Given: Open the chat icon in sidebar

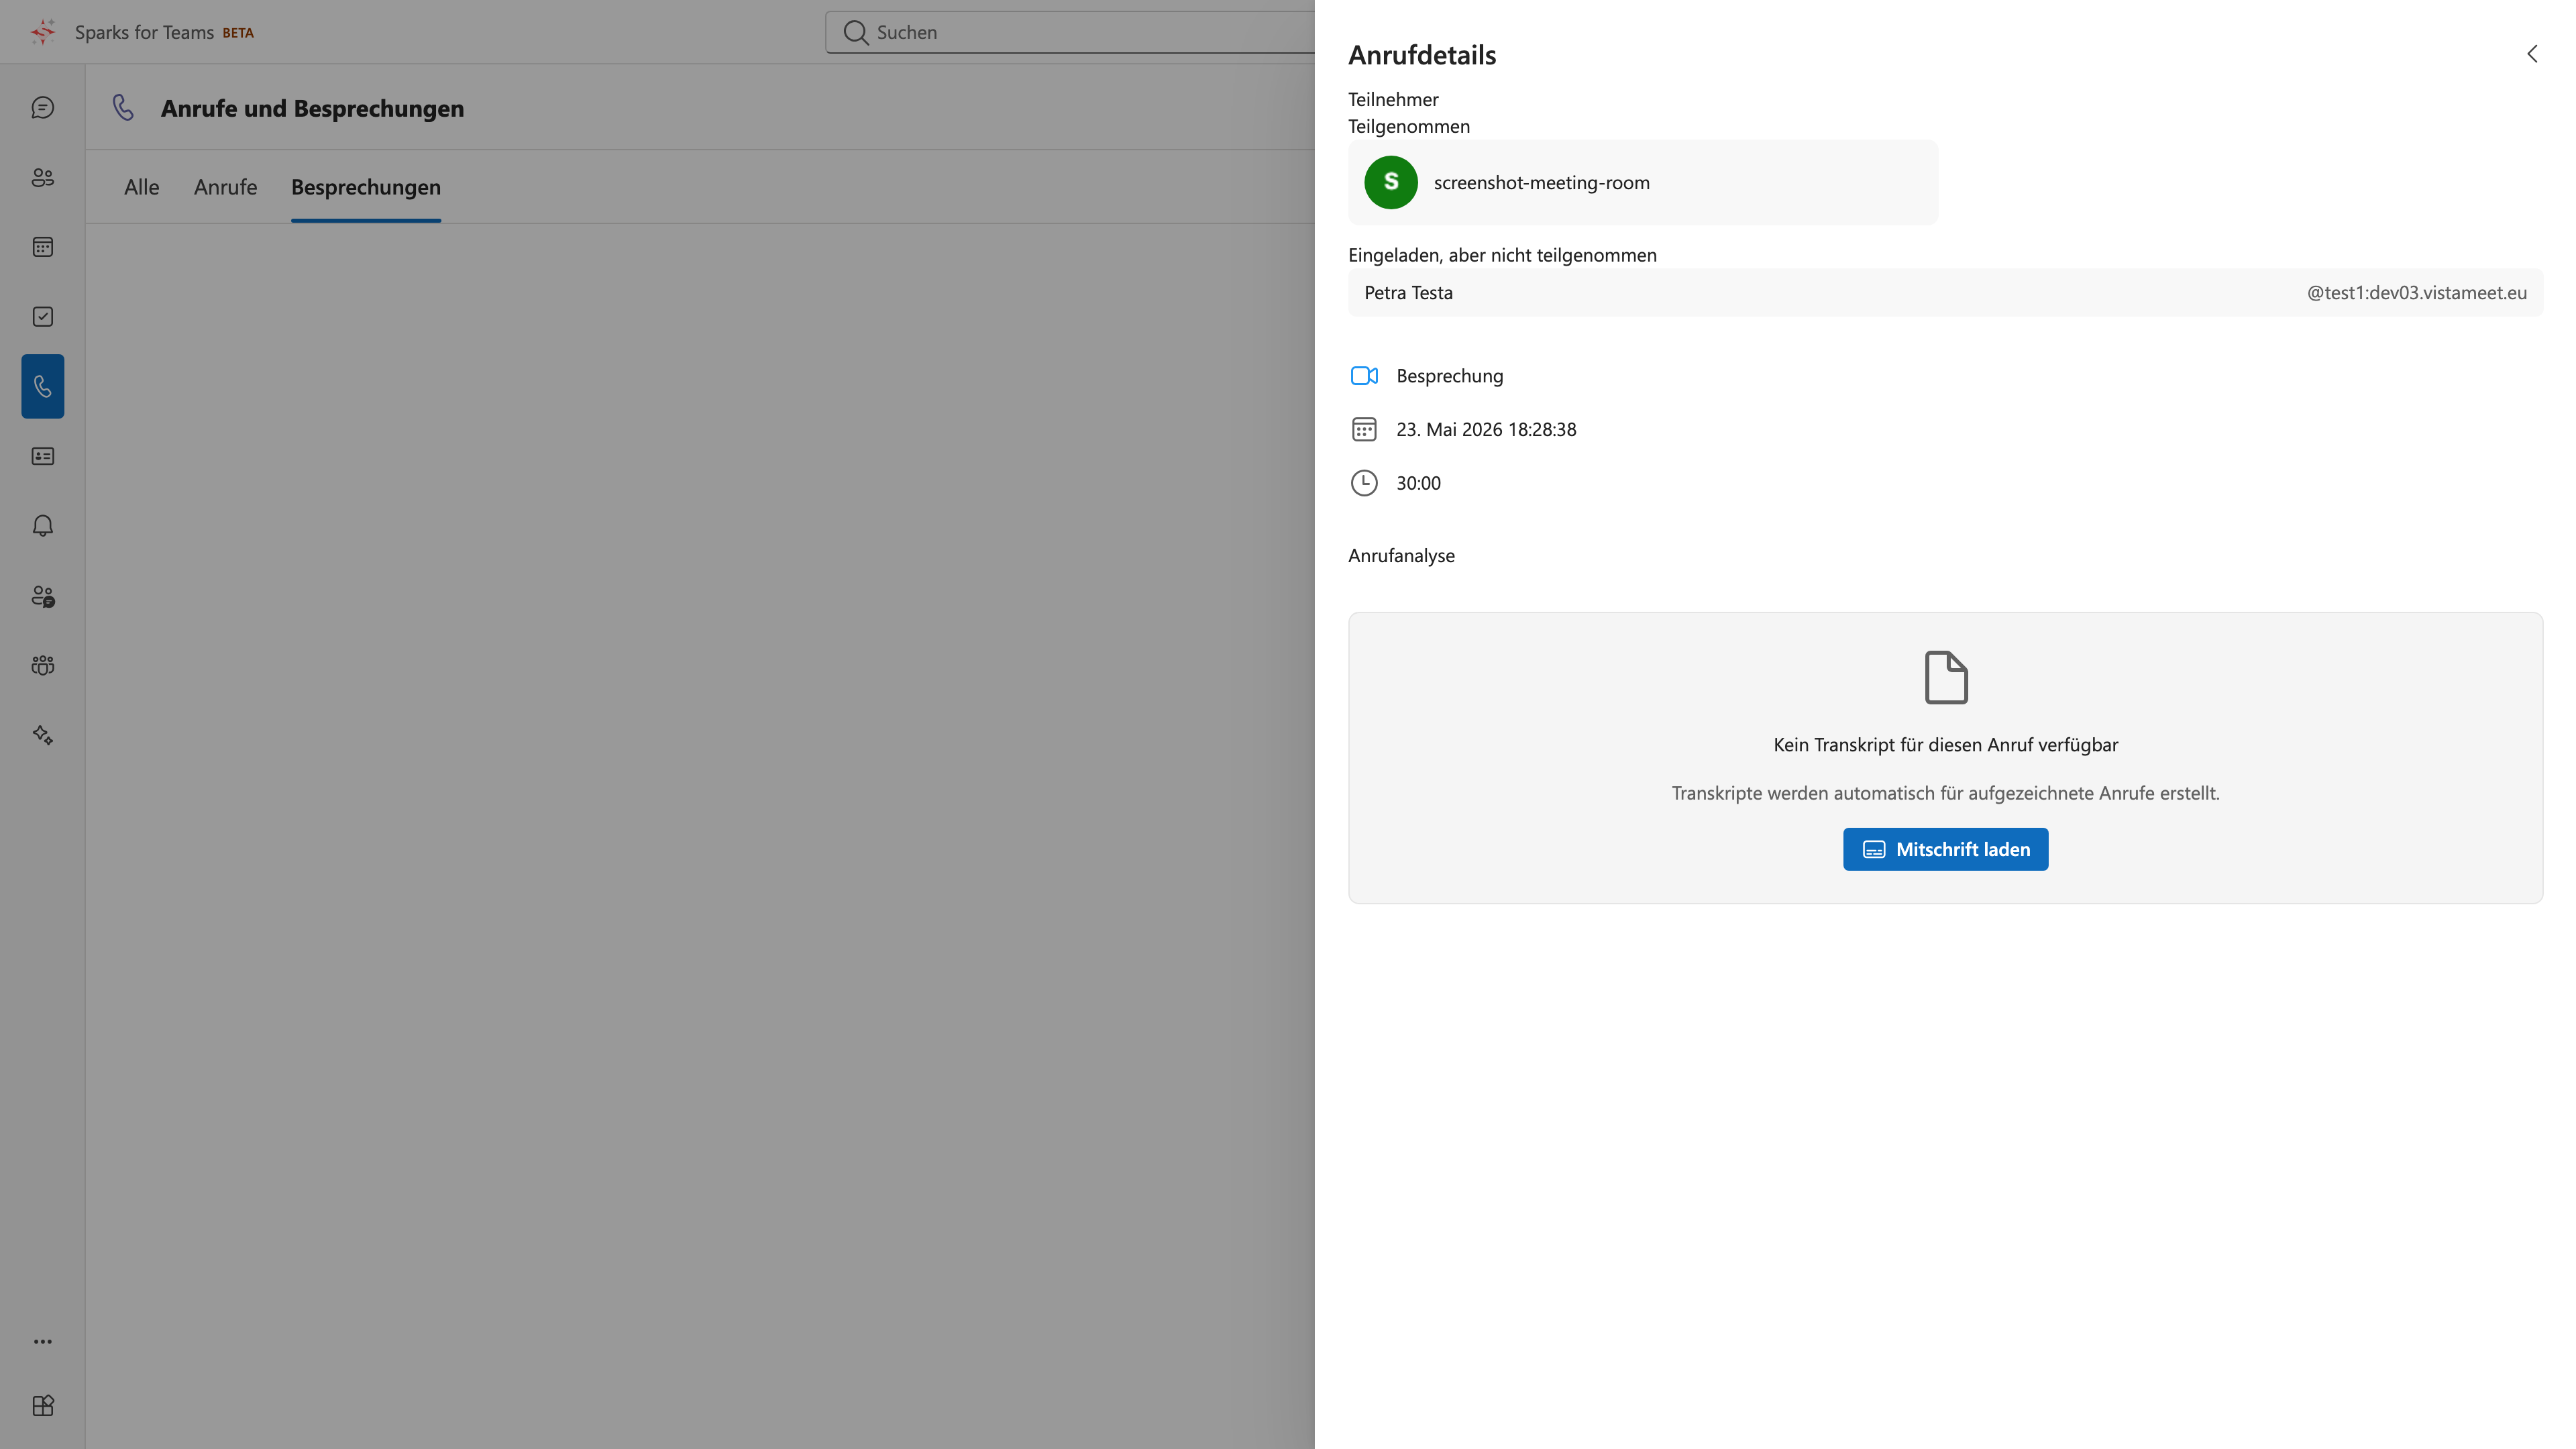Looking at the screenshot, I should (x=42, y=107).
